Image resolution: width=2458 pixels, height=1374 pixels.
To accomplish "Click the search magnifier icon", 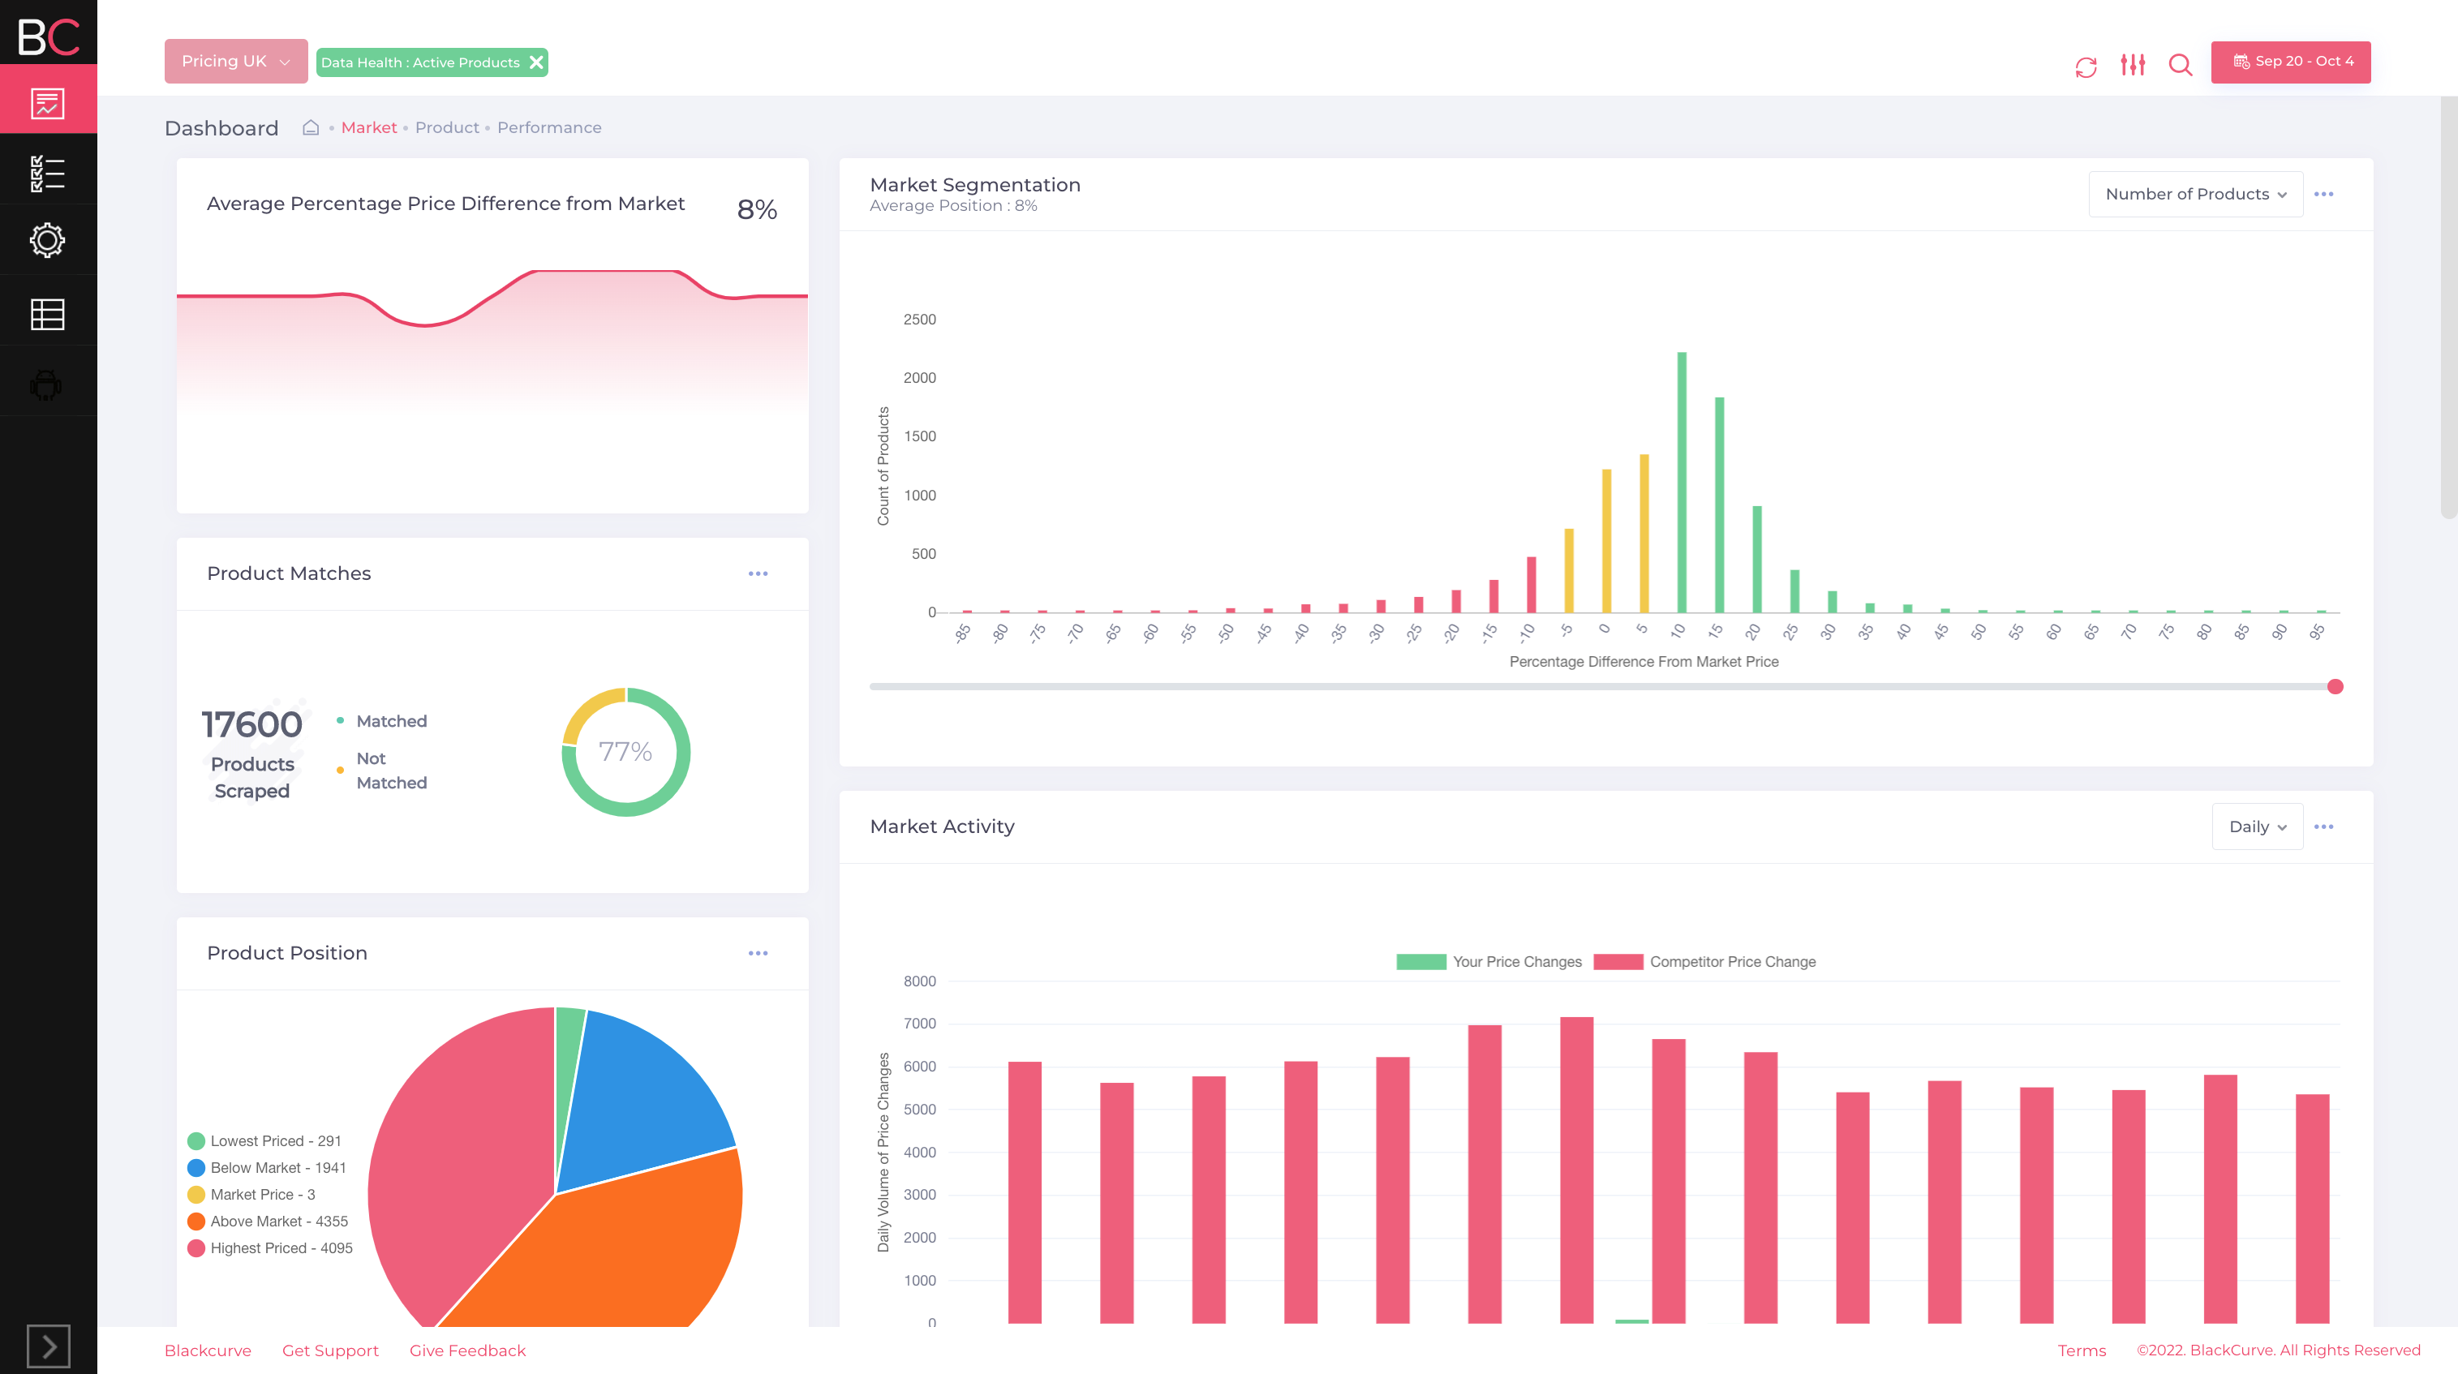I will 2181,65.
